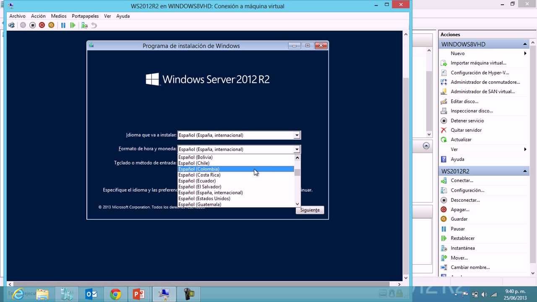
Task: Collapse the WINDOWS8VHD actions section
Action: click(x=525, y=44)
